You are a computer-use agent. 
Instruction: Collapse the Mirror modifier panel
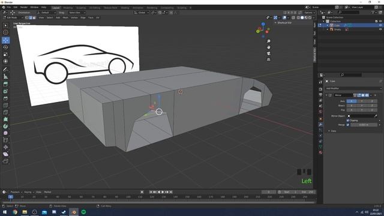pos(326,95)
